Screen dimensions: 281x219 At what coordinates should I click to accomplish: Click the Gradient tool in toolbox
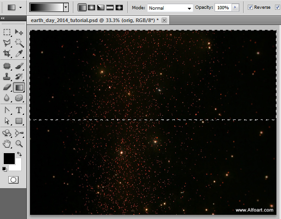pyautogui.click(x=19, y=88)
